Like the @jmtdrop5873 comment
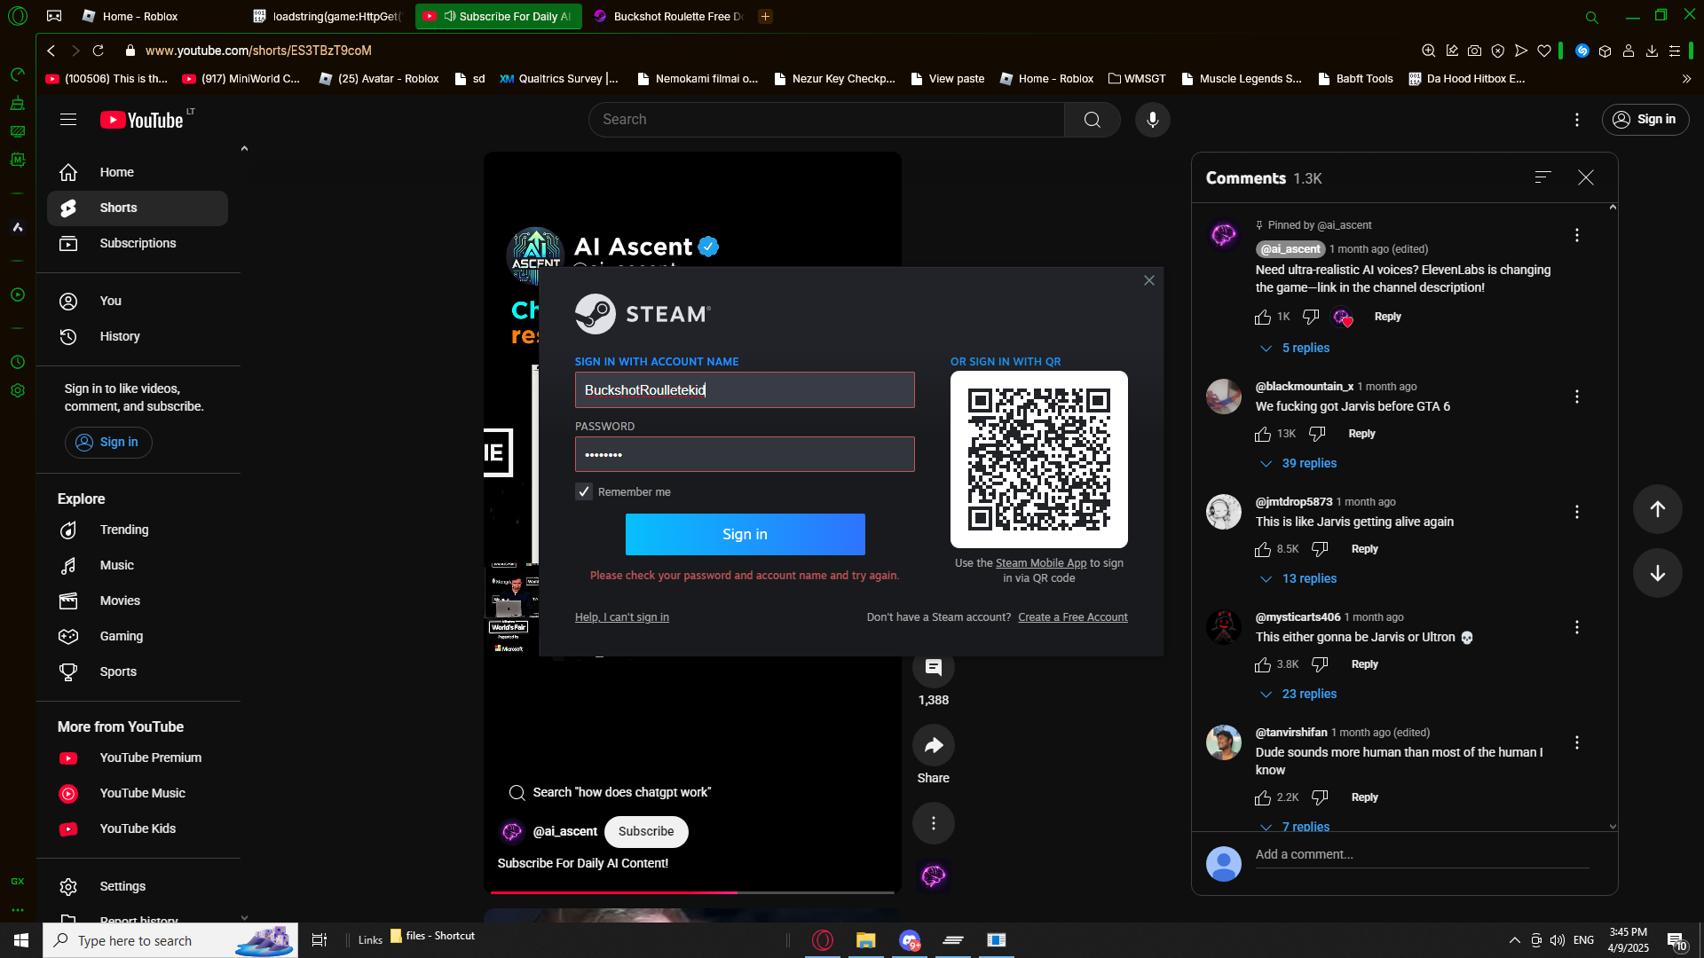1704x958 pixels. 1262,550
